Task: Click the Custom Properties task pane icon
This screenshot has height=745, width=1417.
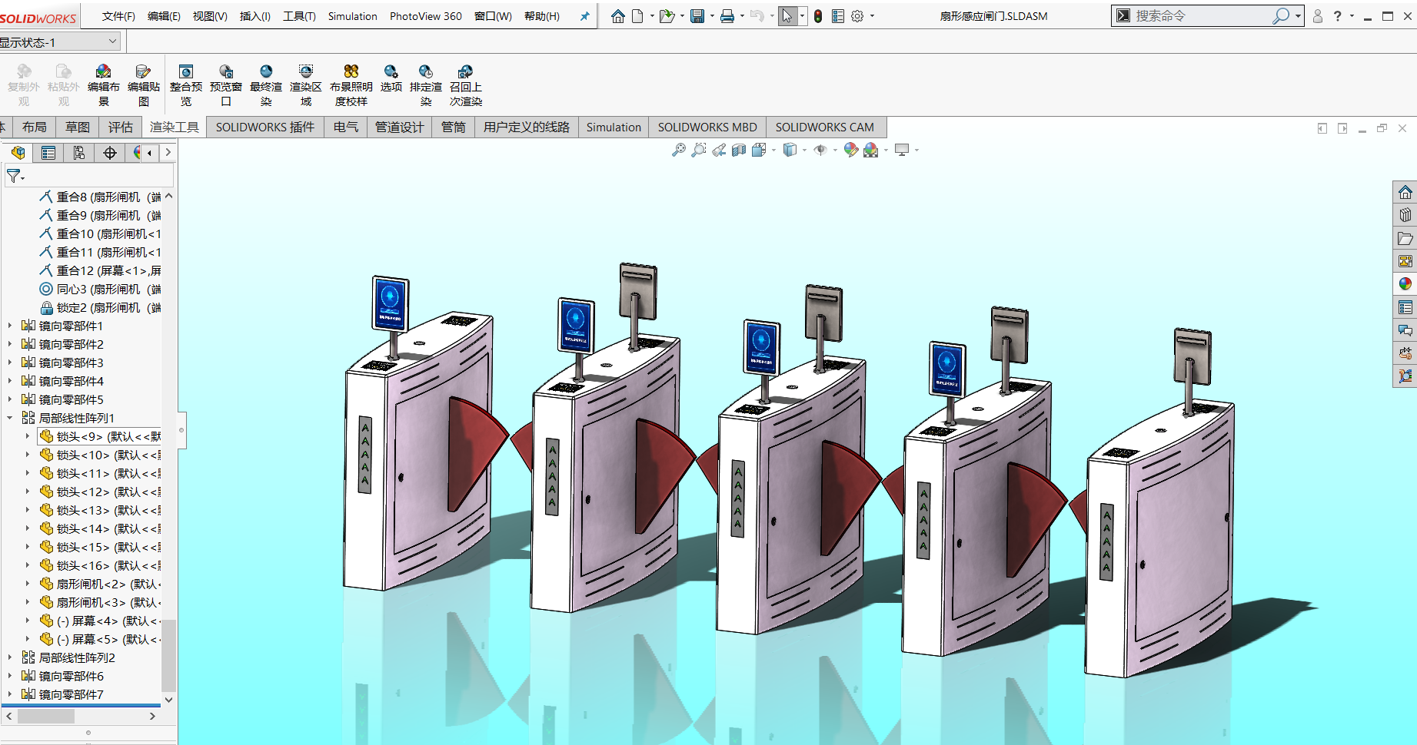Action: point(1405,307)
